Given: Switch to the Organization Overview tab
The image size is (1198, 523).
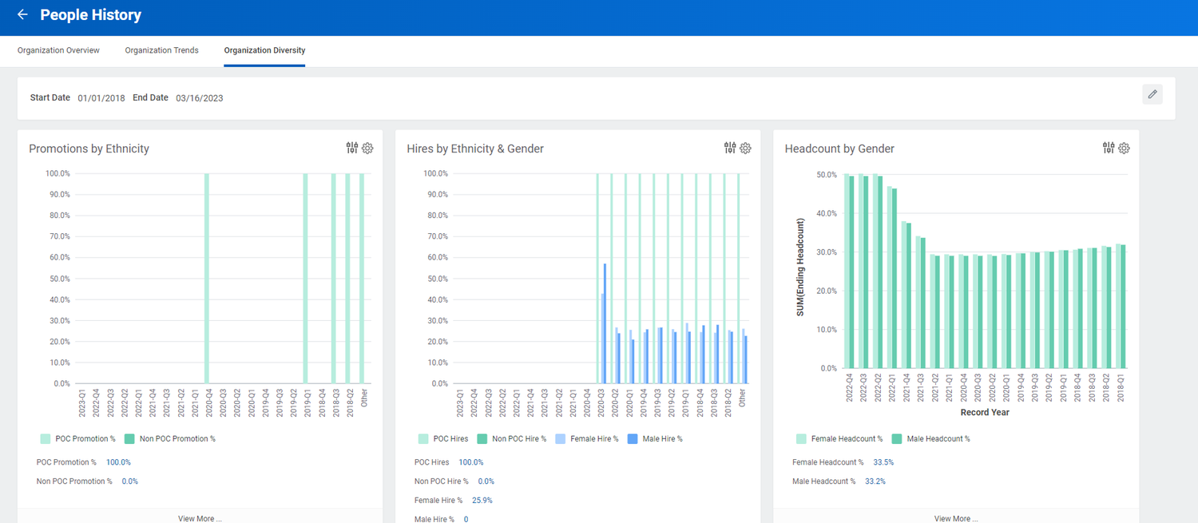Looking at the screenshot, I should tap(58, 50).
